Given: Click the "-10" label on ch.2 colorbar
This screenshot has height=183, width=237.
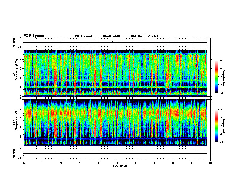Looking at the screenshot, I should [221, 142].
